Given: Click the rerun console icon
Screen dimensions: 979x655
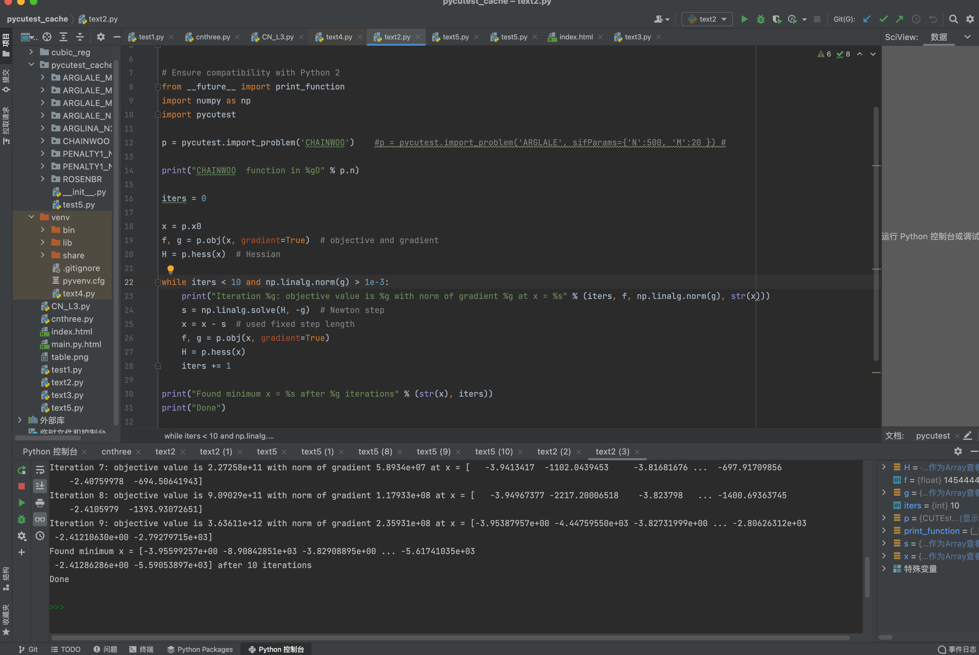Looking at the screenshot, I should (22, 470).
